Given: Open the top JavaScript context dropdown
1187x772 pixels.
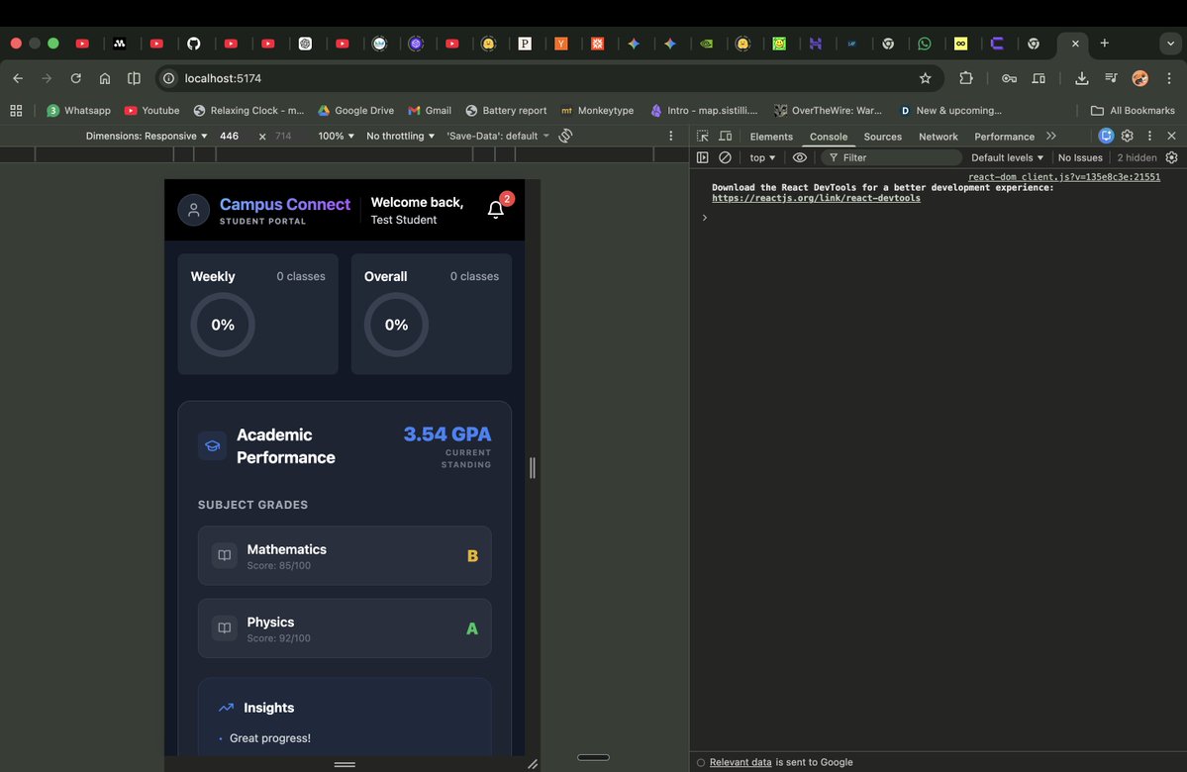Looking at the screenshot, I should (x=762, y=157).
